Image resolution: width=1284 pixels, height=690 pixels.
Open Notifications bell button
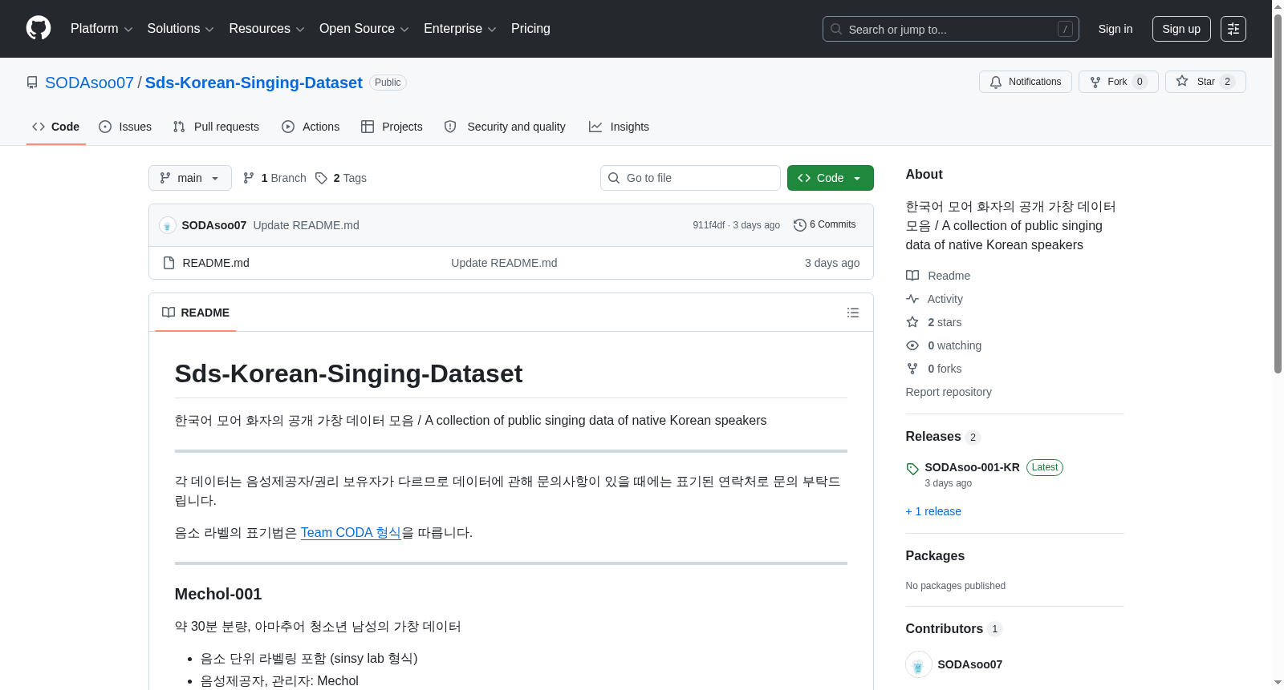click(1025, 82)
